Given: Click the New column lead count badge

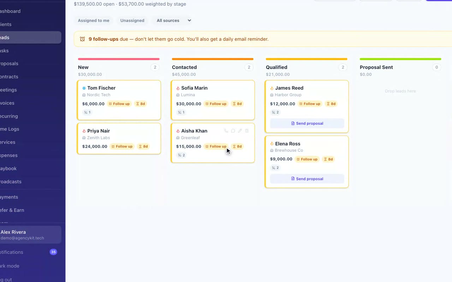Looking at the screenshot, I should point(155,67).
